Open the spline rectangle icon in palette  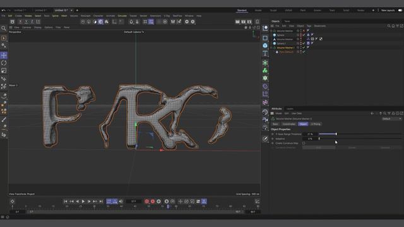tap(265, 38)
